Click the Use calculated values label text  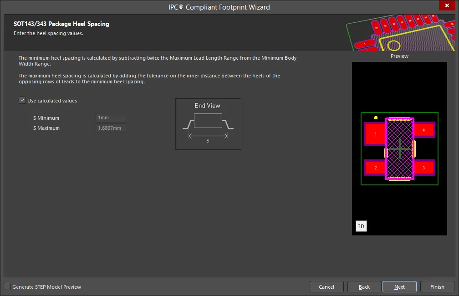click(x=52, y=101)
